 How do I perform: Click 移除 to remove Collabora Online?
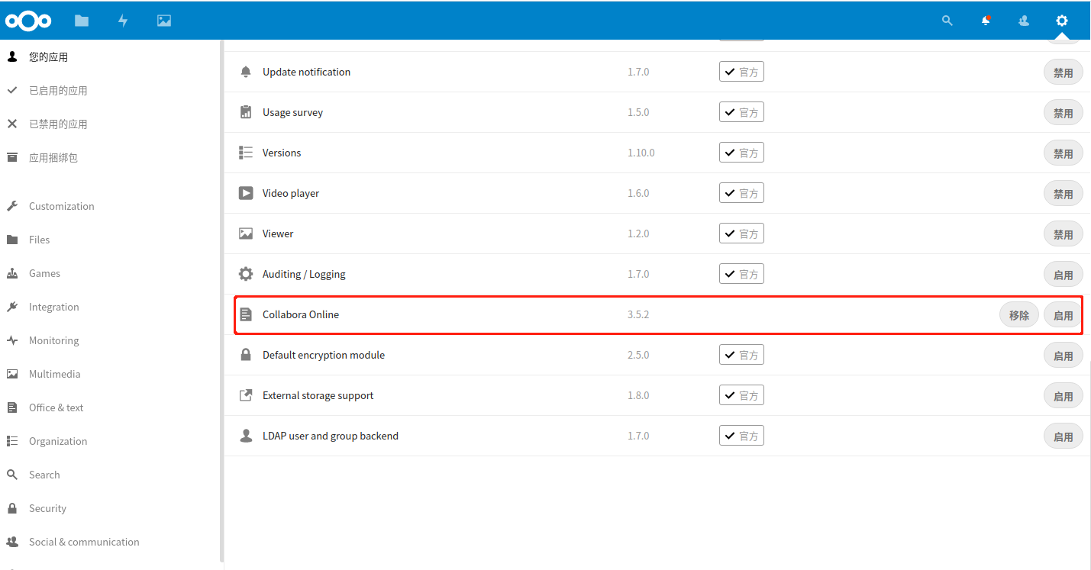(x=1018, y=314)
